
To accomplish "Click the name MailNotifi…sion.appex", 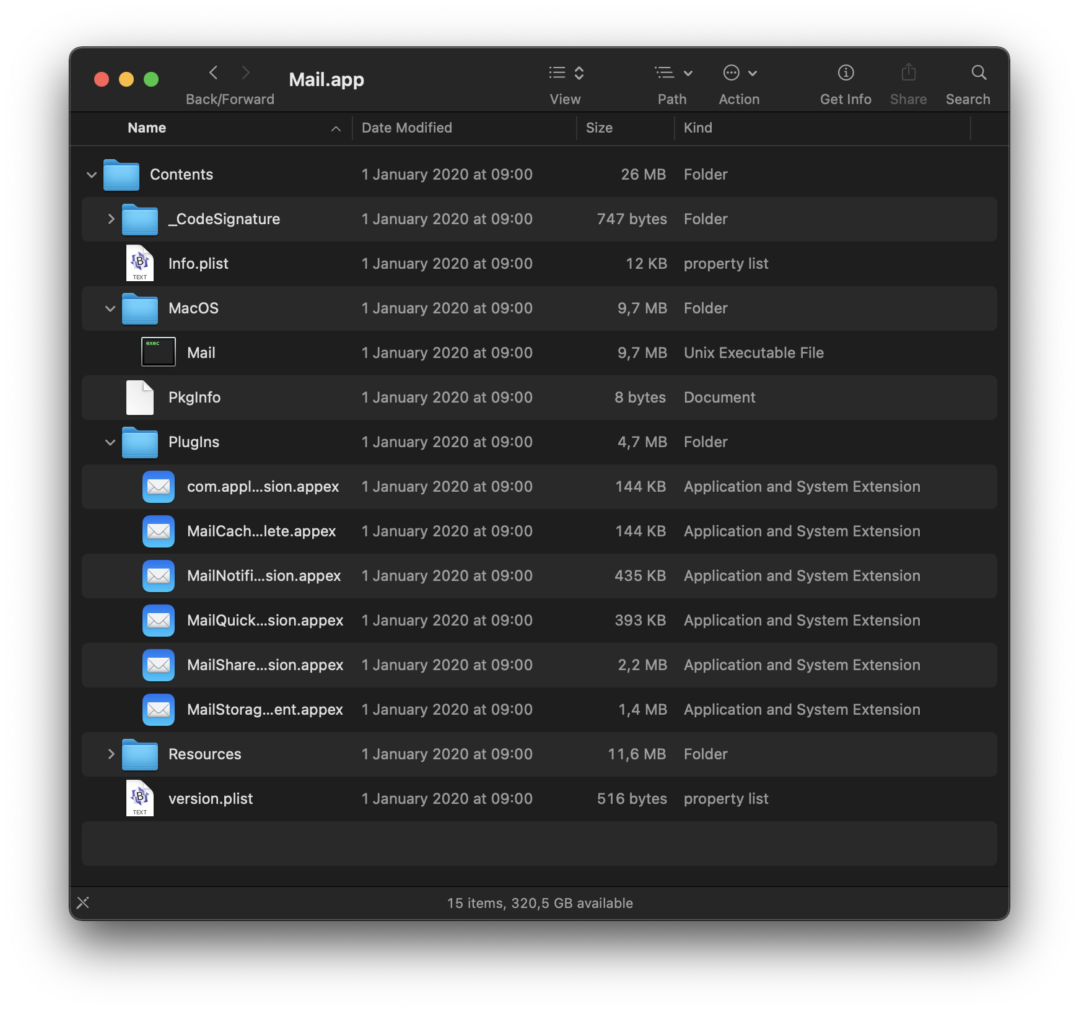I will click(264, 576).
